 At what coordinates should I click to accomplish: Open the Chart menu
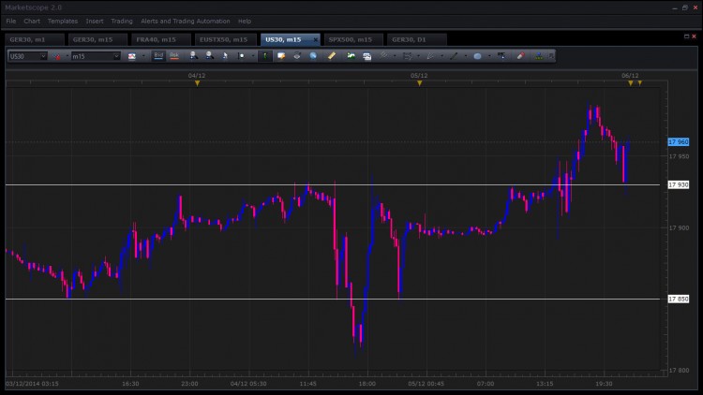32,21
